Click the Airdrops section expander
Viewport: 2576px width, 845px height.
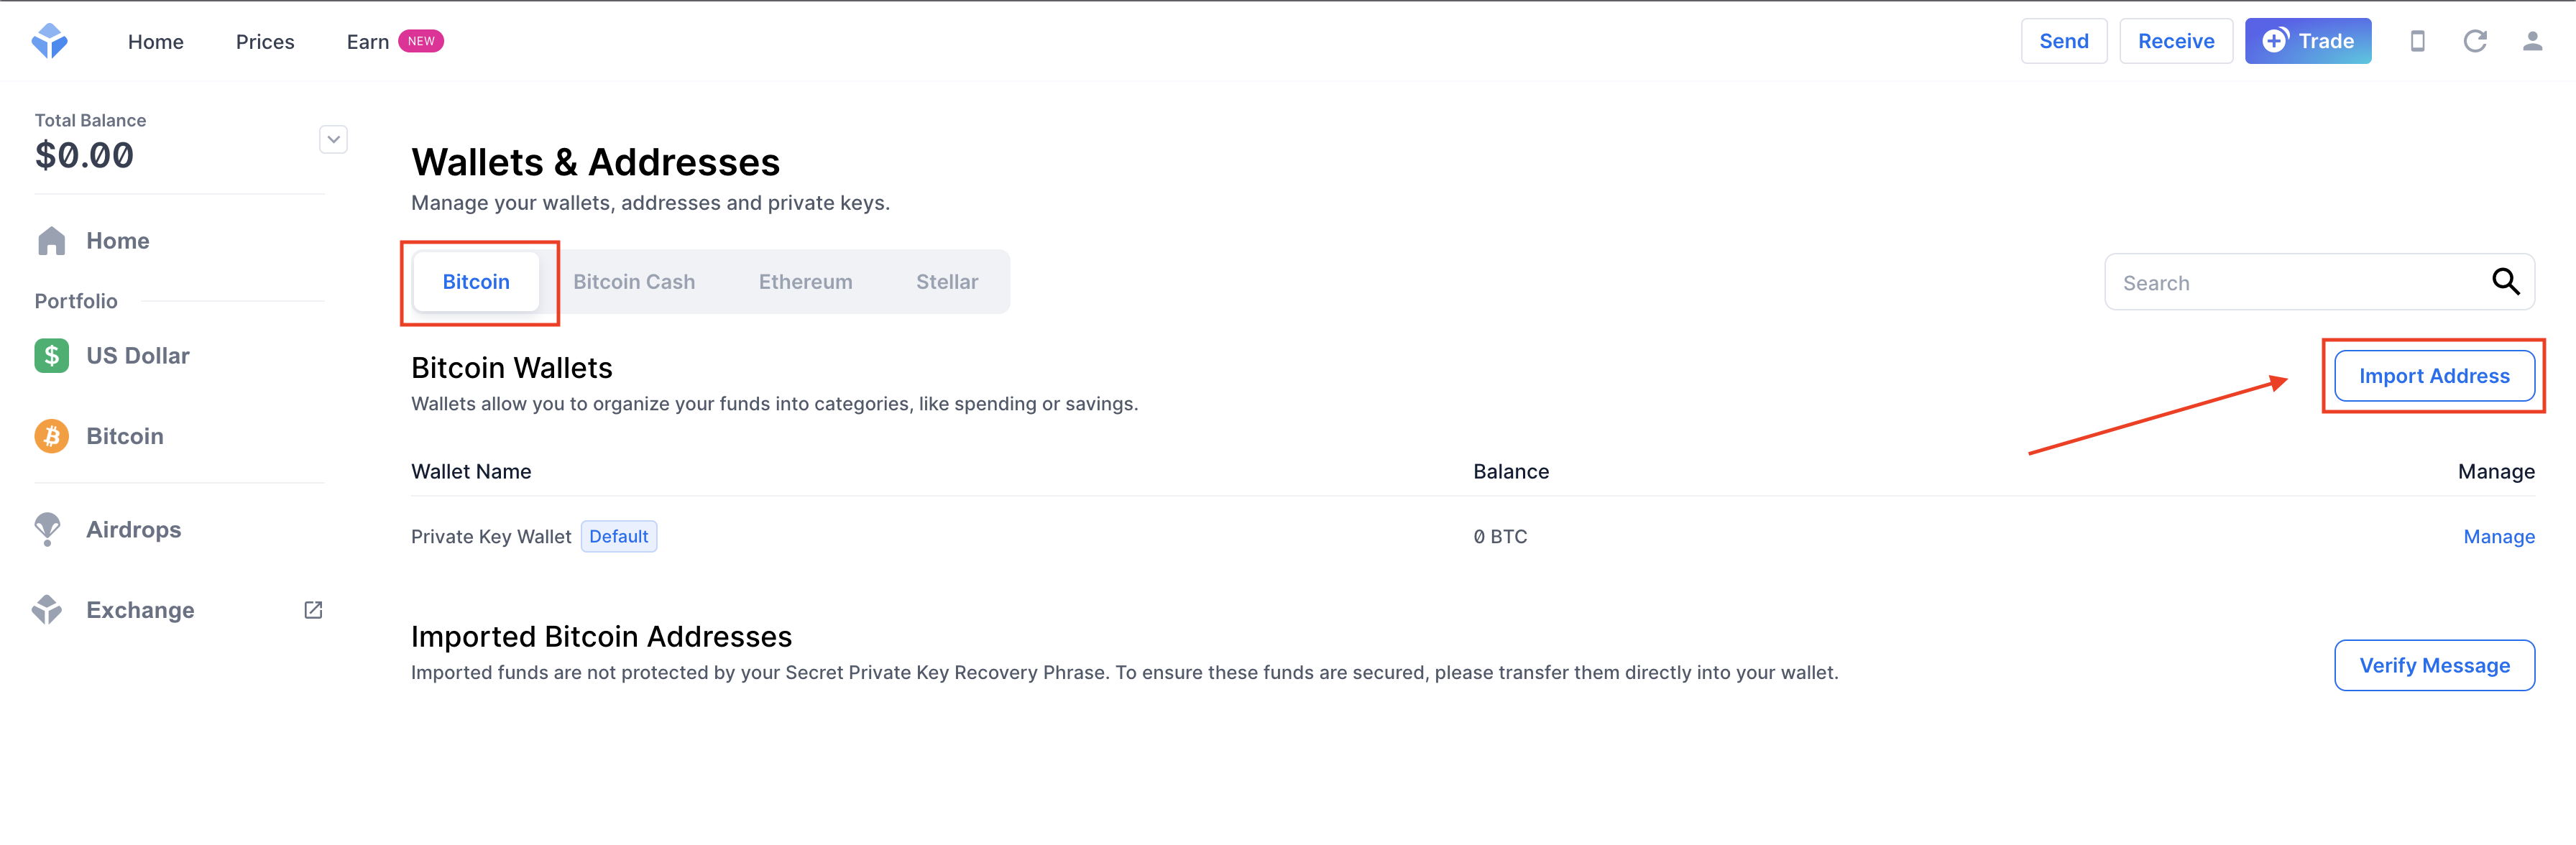pos(133,530)
